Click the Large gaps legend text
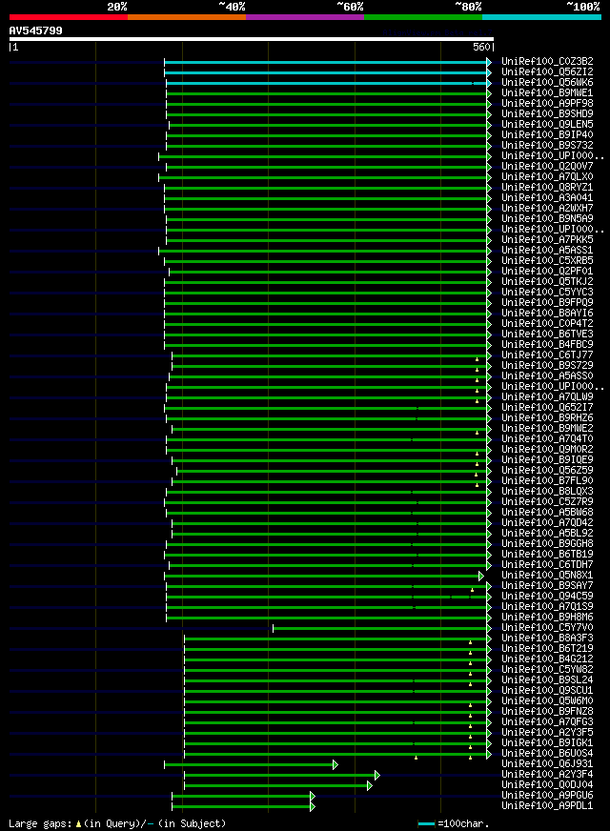 (40, 824)
